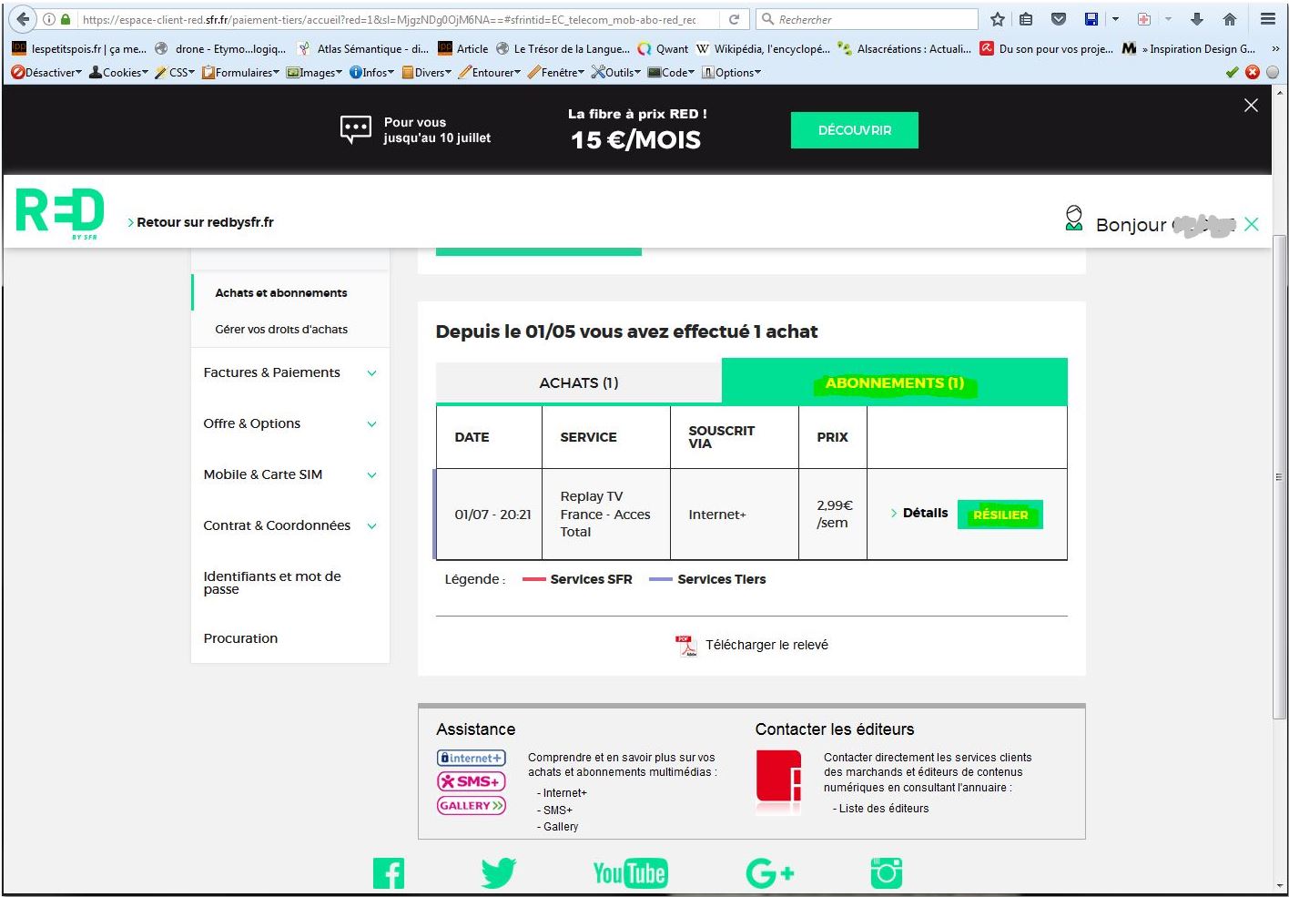Click the Rechercher search field
Image resolution: width=1289 pixels, height=897 pixels.
[x=876, y=19]
